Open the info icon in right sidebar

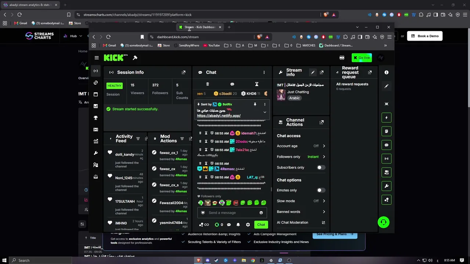coord(386,73)
